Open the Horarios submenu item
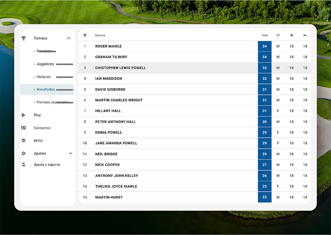 pyautogui.click(x=43, y=77)
